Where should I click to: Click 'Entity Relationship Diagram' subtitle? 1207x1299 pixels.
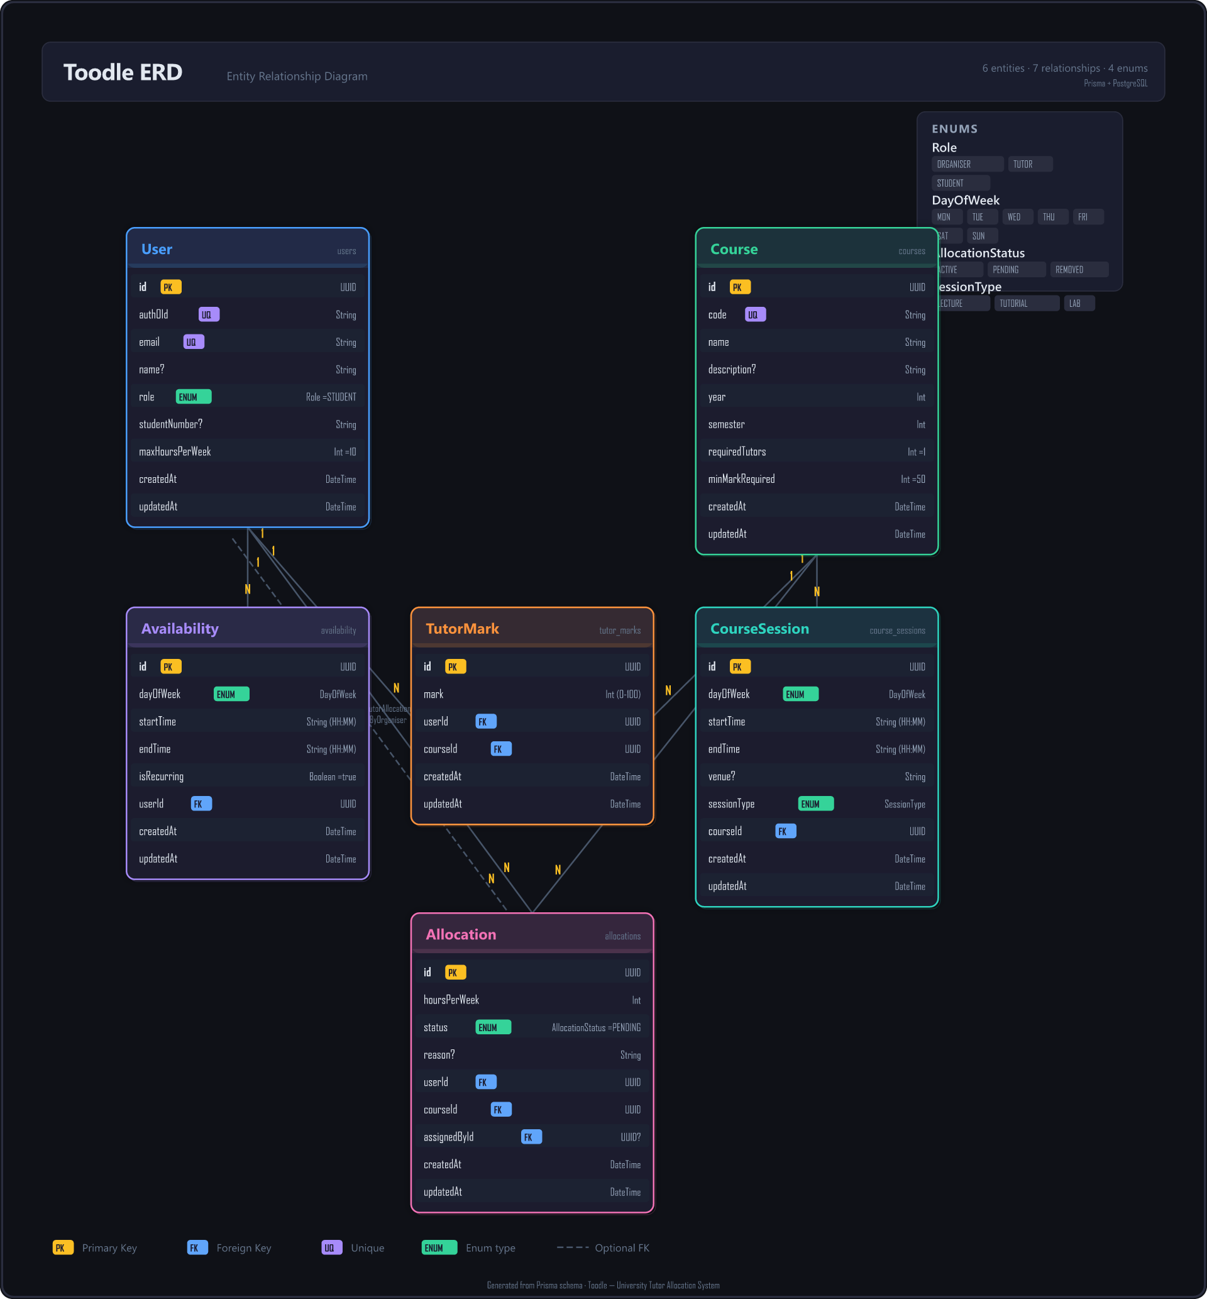[x=297, y=77]
